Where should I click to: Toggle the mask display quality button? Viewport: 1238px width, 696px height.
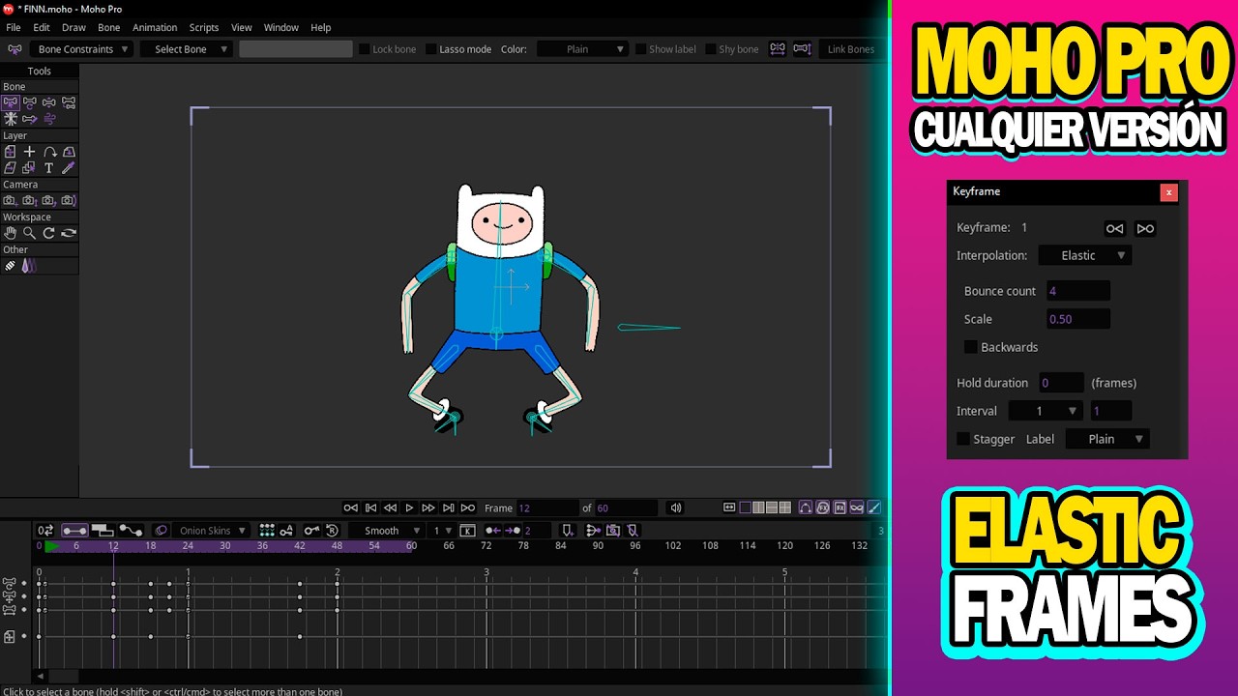point(857,507)
